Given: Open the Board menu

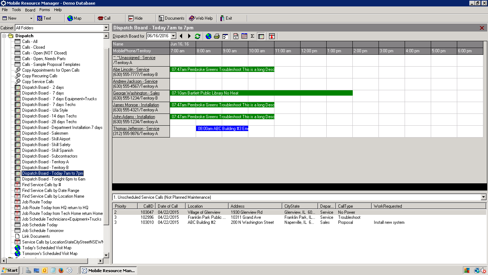Looking at the screenshot, I should pyautogui.click(x=30, y=10).
